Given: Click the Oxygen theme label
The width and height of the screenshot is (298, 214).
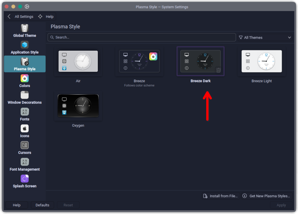Looking at the screenshot, I should (x=78, y=125).
